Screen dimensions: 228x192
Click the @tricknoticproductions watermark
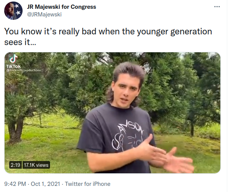[24, 70]
